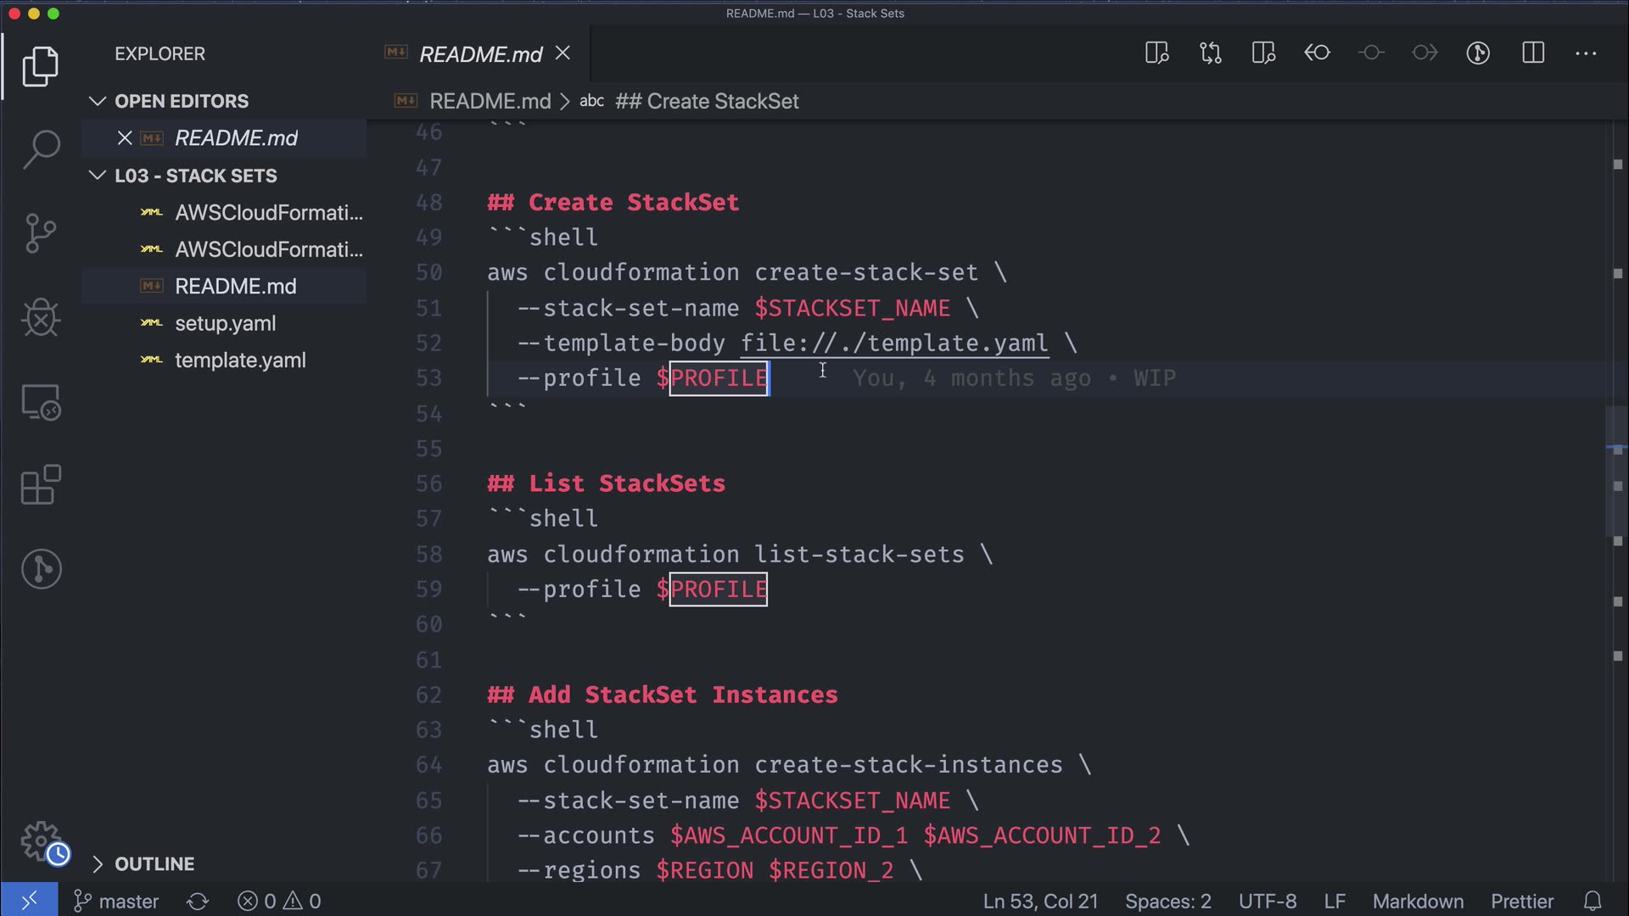Open the Remote Explorer view
Viewport: 1629px width, 916px height.
coord(41,402)
